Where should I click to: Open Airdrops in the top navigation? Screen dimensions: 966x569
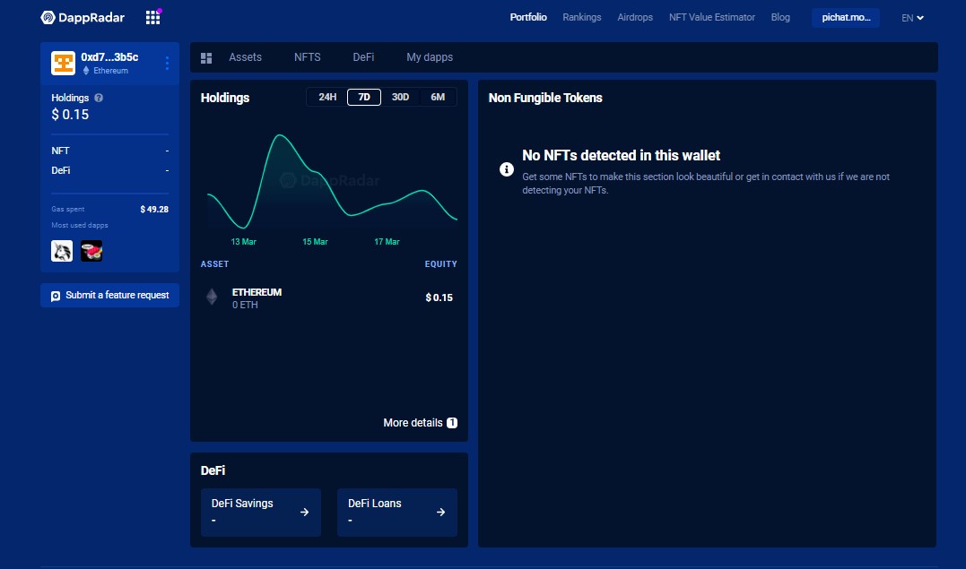coord(635,17)
